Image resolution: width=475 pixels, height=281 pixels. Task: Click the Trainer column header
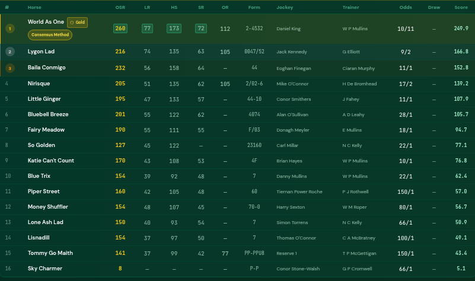coord(351,7)
